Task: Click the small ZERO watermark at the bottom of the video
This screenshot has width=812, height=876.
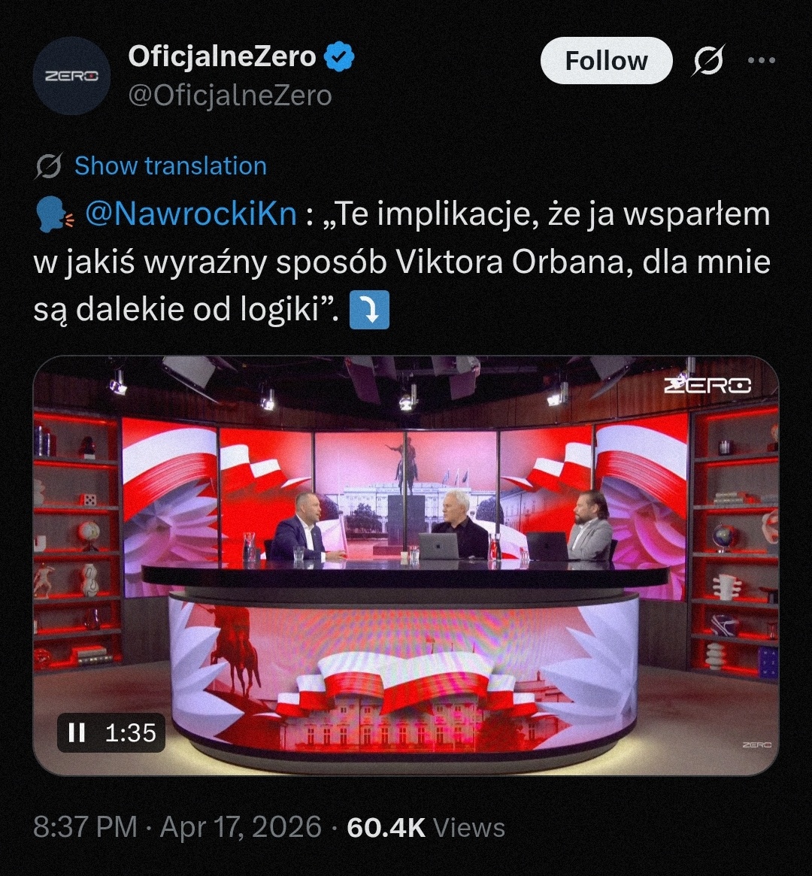Action: 756,744
